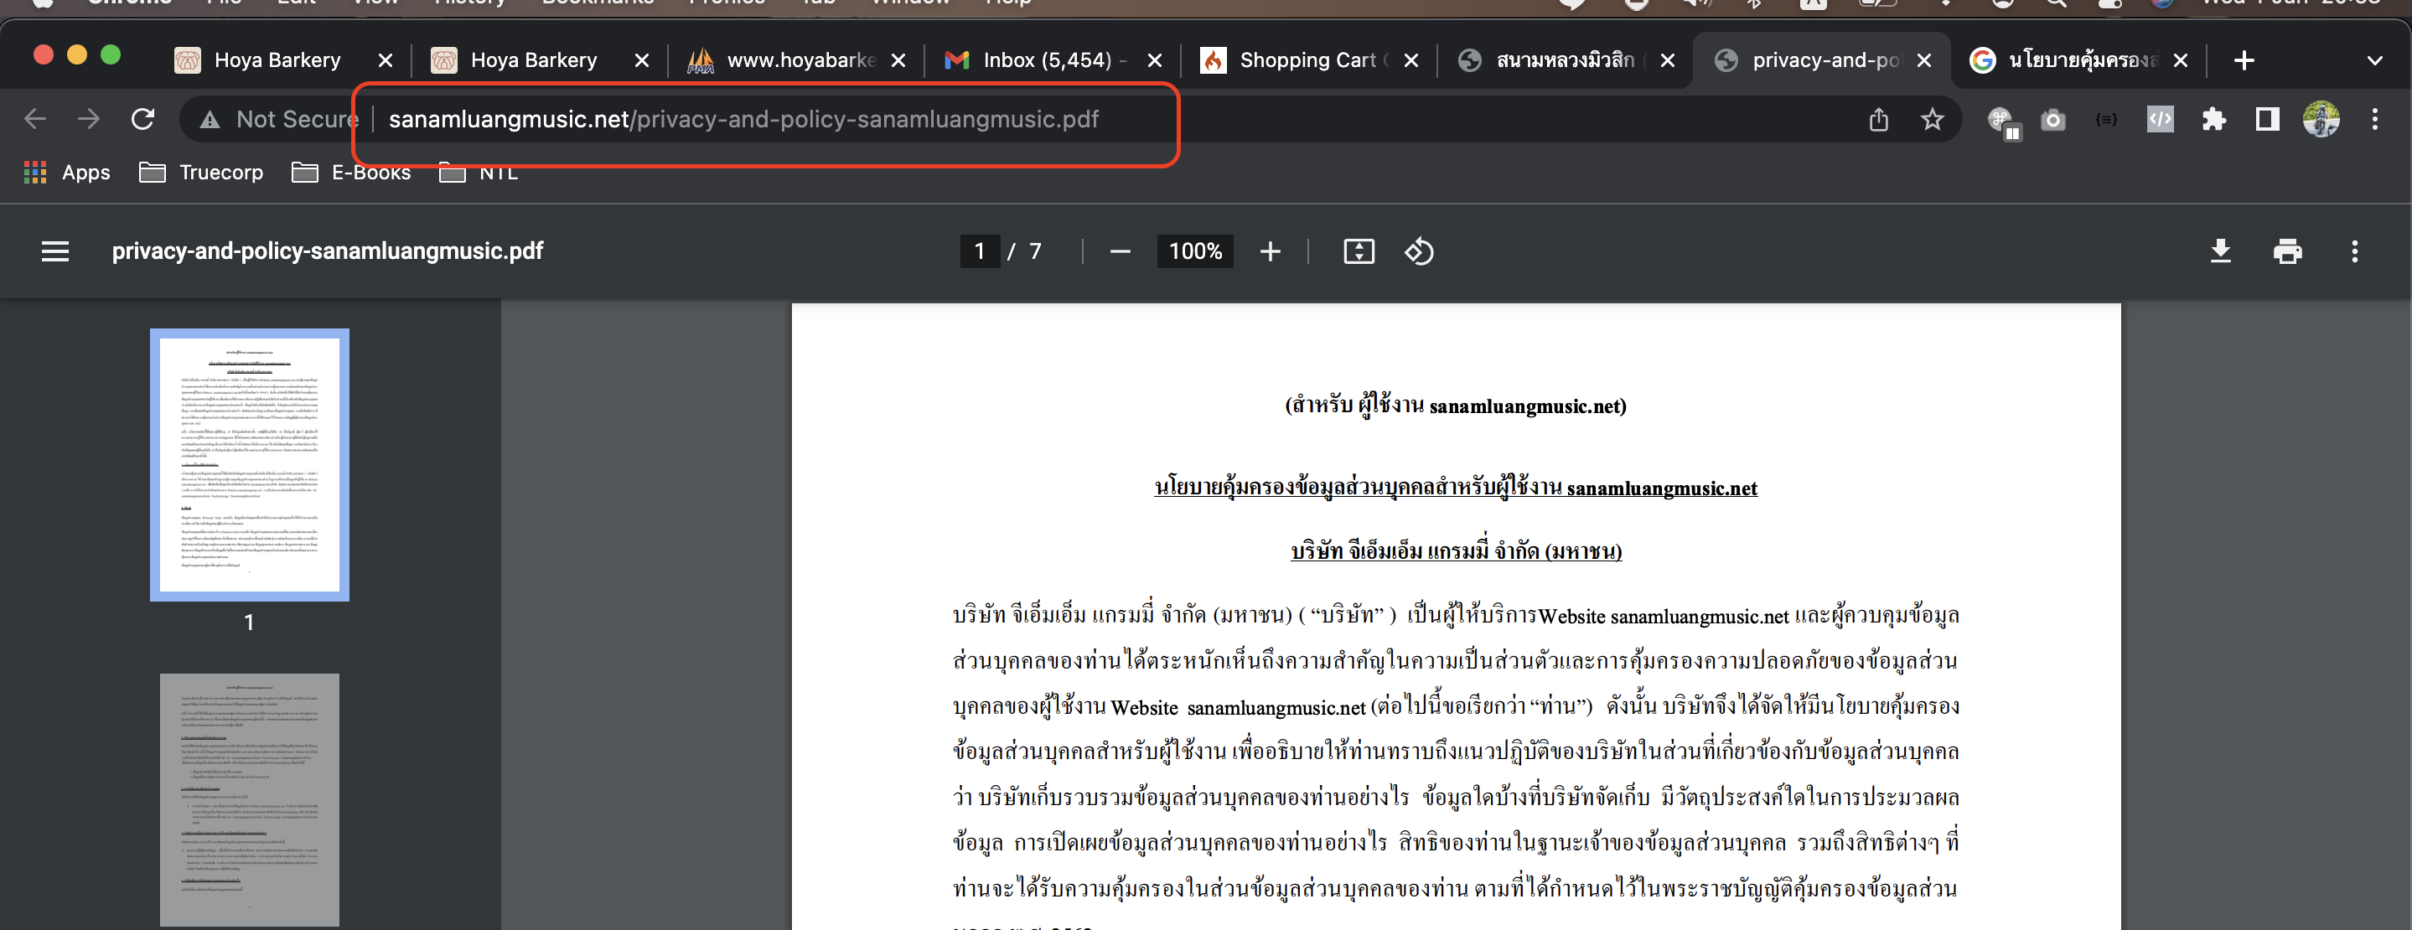This screenshot has width=2412, height=930.
Task: Open the Chrome profile avatar
Action: [2321, 119]
